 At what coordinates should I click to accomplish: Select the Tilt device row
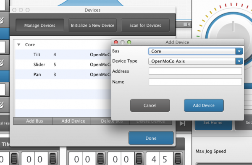pyautogui.click(x=63, y=55)
